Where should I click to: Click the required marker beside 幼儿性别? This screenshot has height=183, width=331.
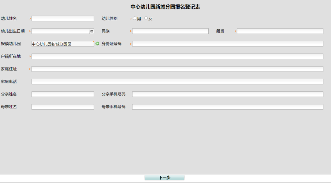[130, 18]
